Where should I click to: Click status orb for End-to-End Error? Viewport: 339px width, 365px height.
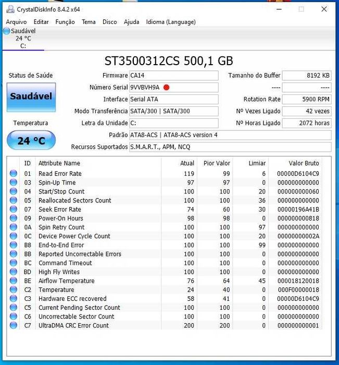pos(14,245)
